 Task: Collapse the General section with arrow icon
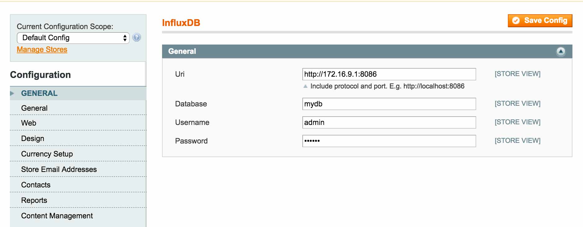[x=561, y=51]
